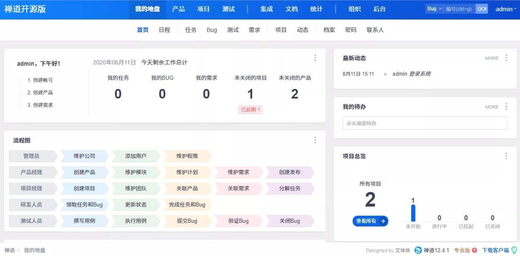Click the 禅道开源版 logo title
Screen dimensions: 520x256
coord(25,9)
